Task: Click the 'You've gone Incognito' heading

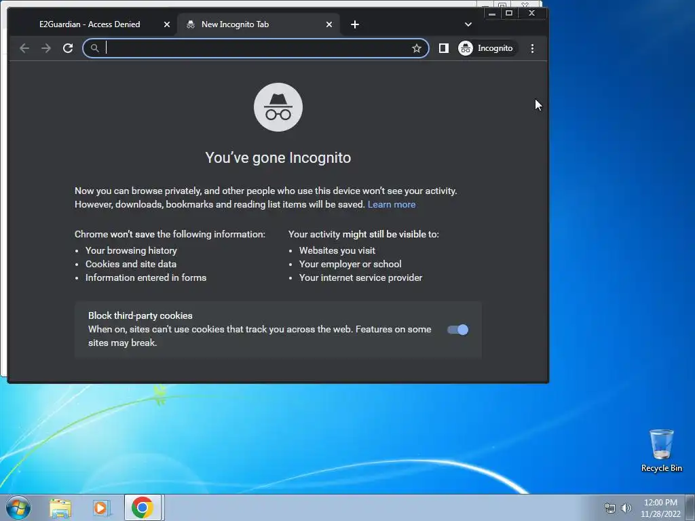Action: (278, 157)
